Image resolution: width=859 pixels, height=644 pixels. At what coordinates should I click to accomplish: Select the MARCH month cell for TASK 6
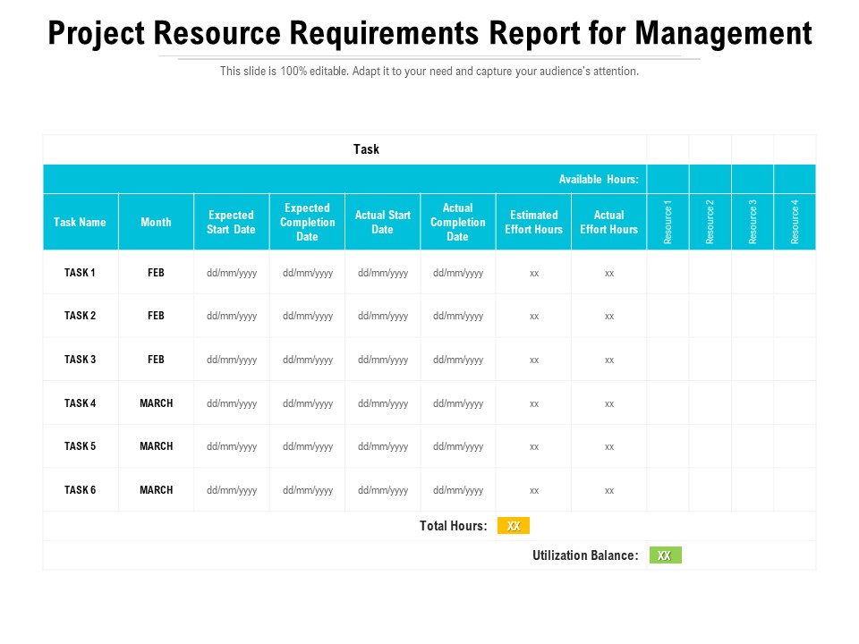(x=156, y=490)
